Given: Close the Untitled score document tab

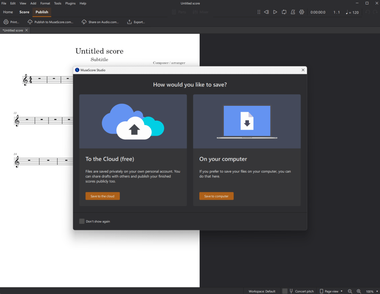Looking at the screenshot, I should pyautogui.click(x=26, y=30).
